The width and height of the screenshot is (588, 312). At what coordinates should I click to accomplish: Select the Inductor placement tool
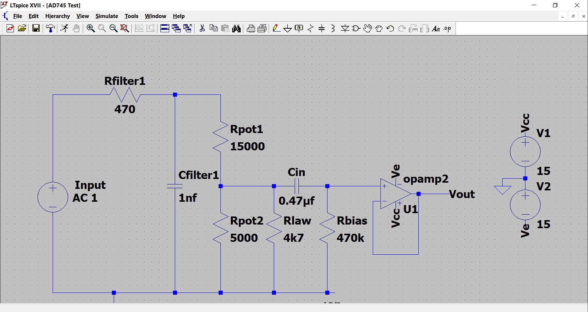[x=333, y=29]
